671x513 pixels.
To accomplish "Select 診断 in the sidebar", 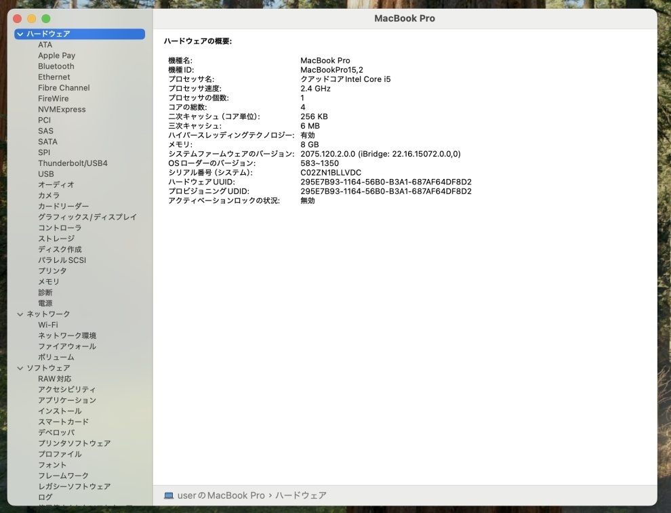I will 45,293.
